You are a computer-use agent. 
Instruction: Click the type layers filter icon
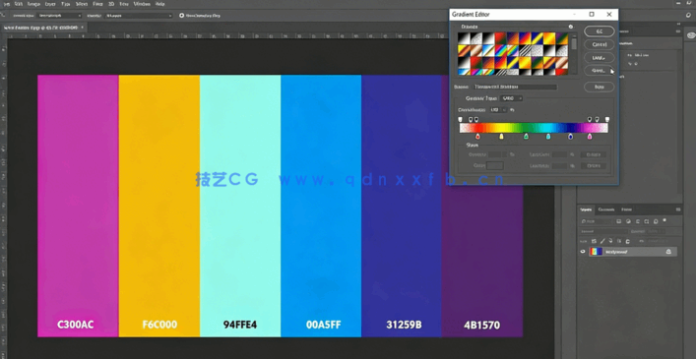637,221
